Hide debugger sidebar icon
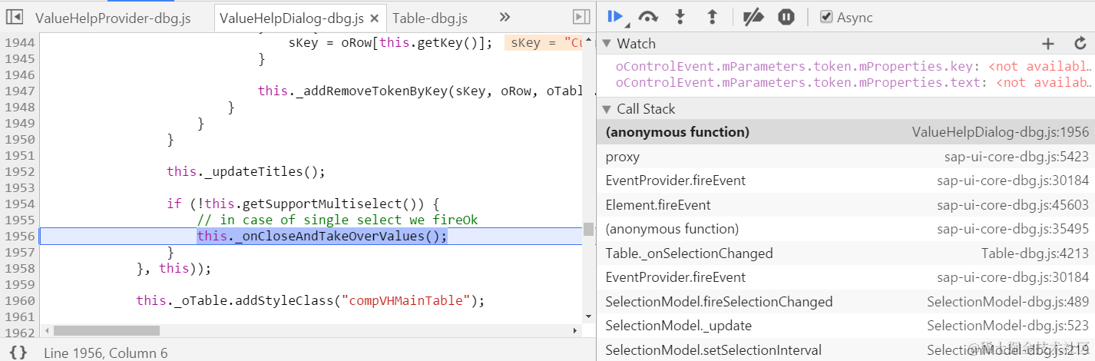This screenshot has height=361, width=1095. (x=581, y=17)
